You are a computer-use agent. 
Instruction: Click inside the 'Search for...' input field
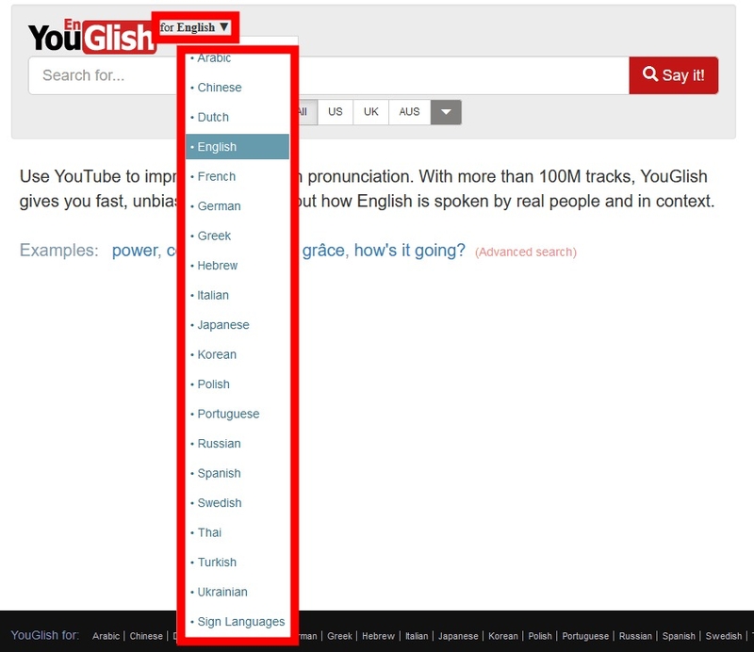pos(104,75)
